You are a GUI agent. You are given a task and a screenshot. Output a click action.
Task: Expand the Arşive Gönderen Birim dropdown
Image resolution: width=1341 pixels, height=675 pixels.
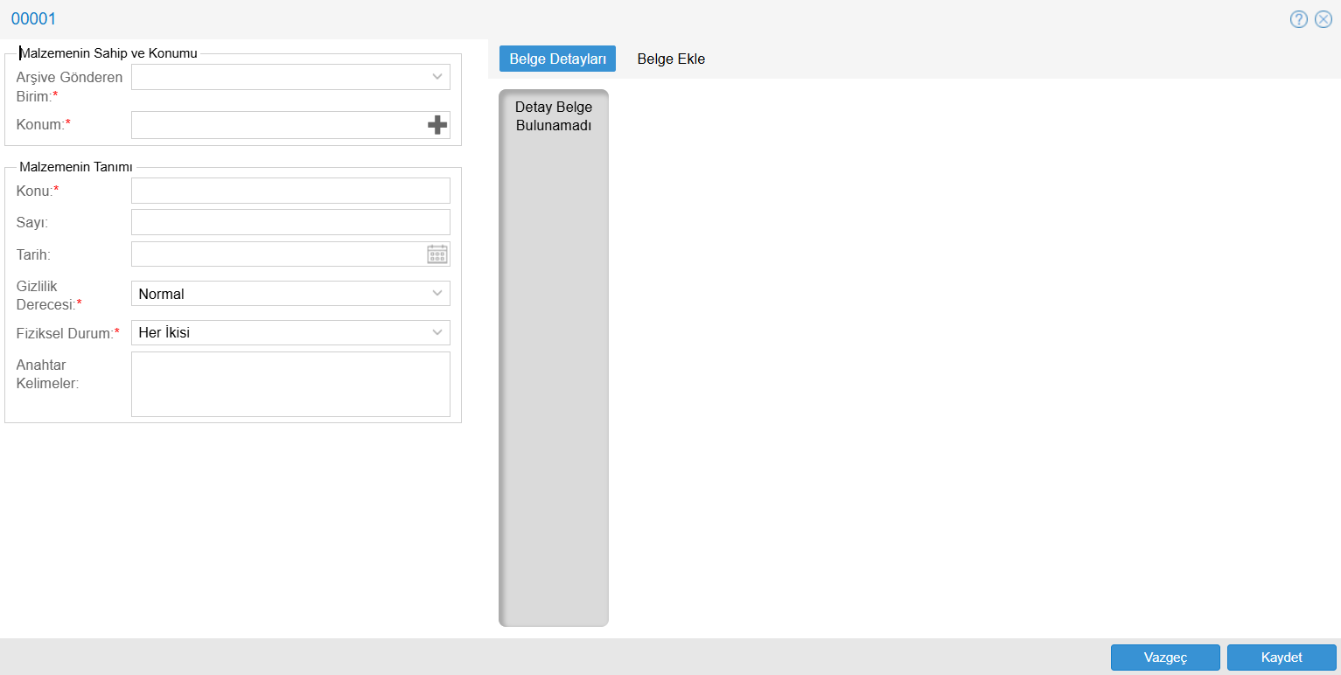click(x=437, y=77)
